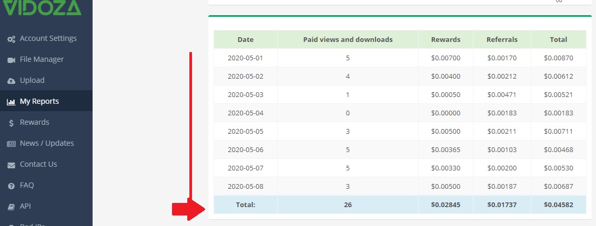Viewport: 596px width, 226px height.
Task: Click the FAQ question mark icon
Action: coord(11,186)
